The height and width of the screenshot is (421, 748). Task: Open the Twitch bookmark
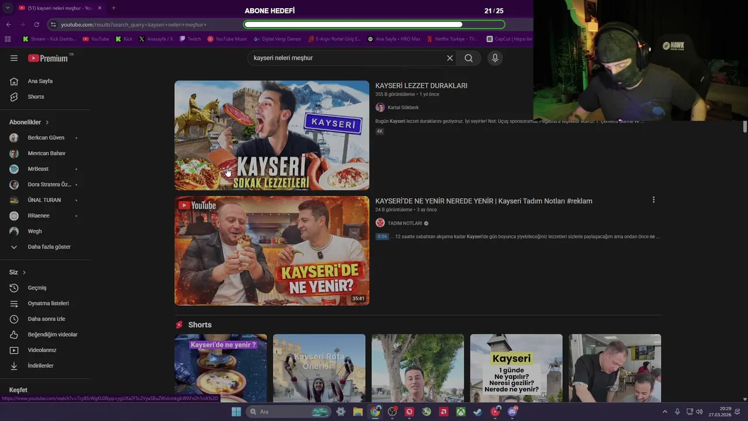tap(190, 39)
